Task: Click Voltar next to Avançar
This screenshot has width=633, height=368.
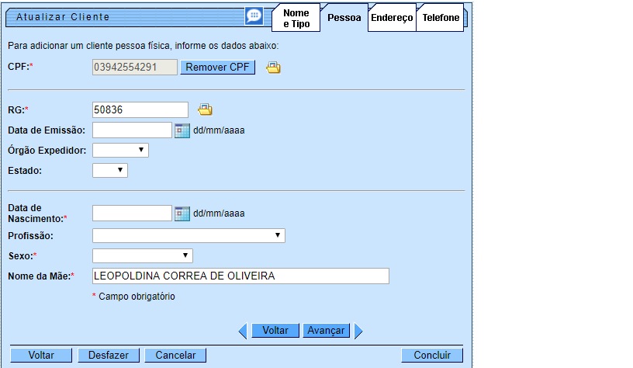Action: (x=275, y=331)
